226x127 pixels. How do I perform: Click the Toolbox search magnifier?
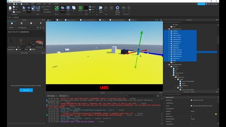pyautogui.click(x=41, y=28)
